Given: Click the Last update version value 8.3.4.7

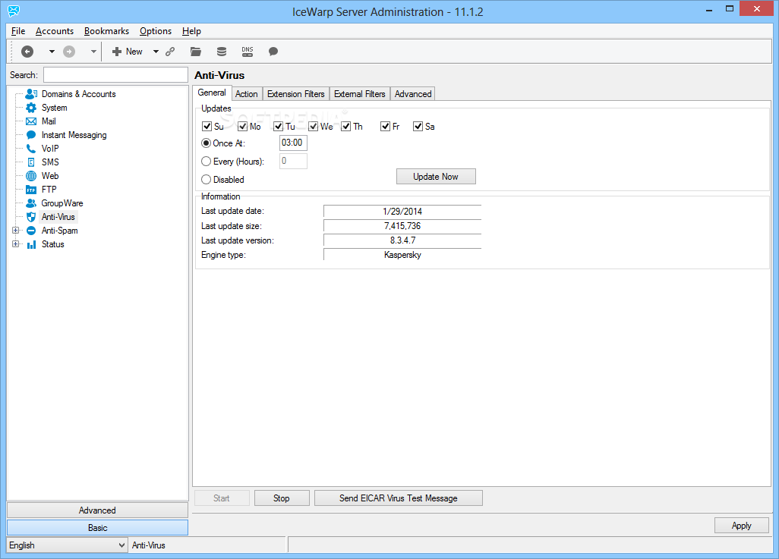Looking at the screenshot, I should [x=402, y=240].
